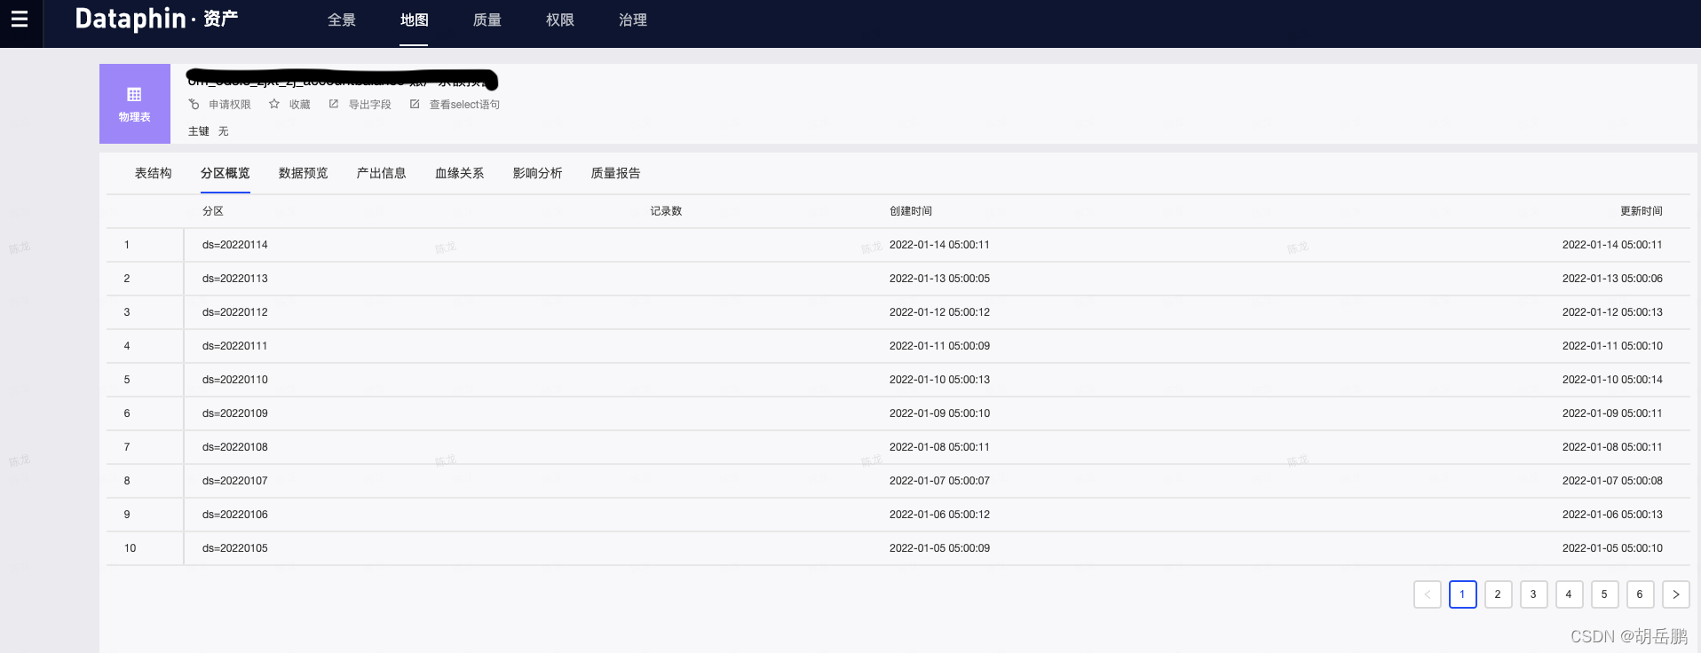
Task: Open the 地图 menu
Action: 414,20
